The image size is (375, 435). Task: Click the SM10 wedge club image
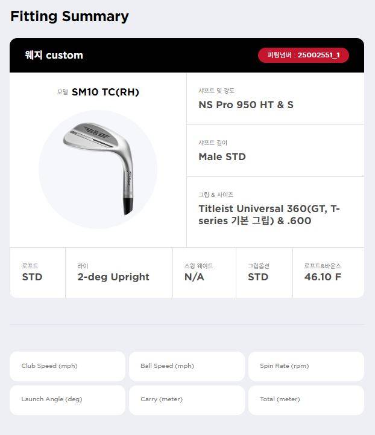[98, 169]
